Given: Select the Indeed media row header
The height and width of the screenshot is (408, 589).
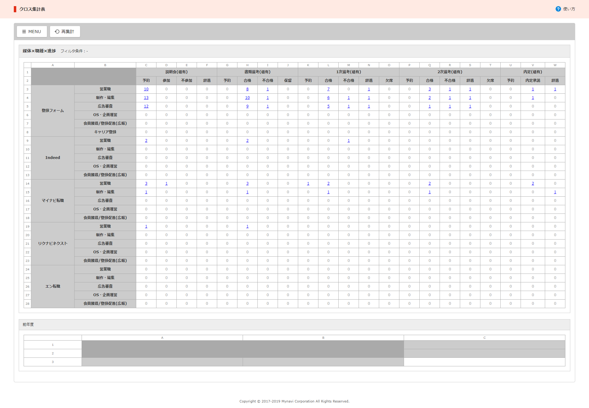Looking at the screenshot, I should pyautogui.click(x=53, y=158).
